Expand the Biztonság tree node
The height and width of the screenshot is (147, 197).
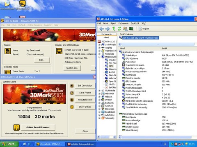99,109
